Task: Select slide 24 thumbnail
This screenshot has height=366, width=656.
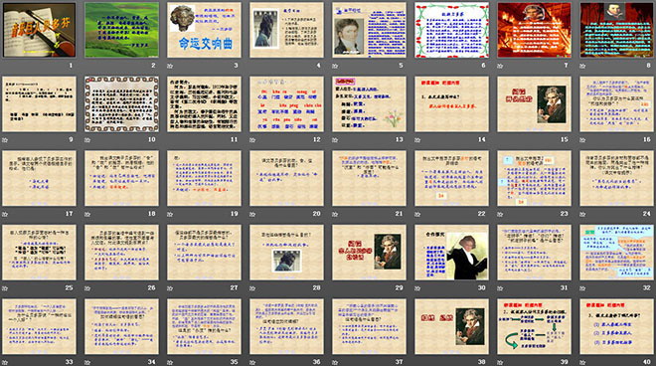Action: click(x=617, y=178)
